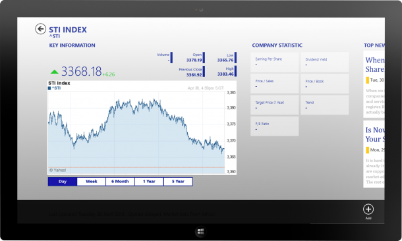Click the TOP NEWS section heading
Image resolution: width=402 pixels, height=241 pixels.
[374, 45]
